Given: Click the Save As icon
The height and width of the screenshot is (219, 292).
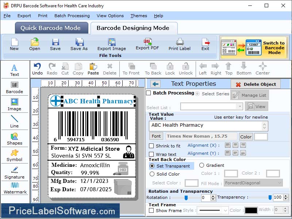Looking at the screenshot, I should [79, 44].
